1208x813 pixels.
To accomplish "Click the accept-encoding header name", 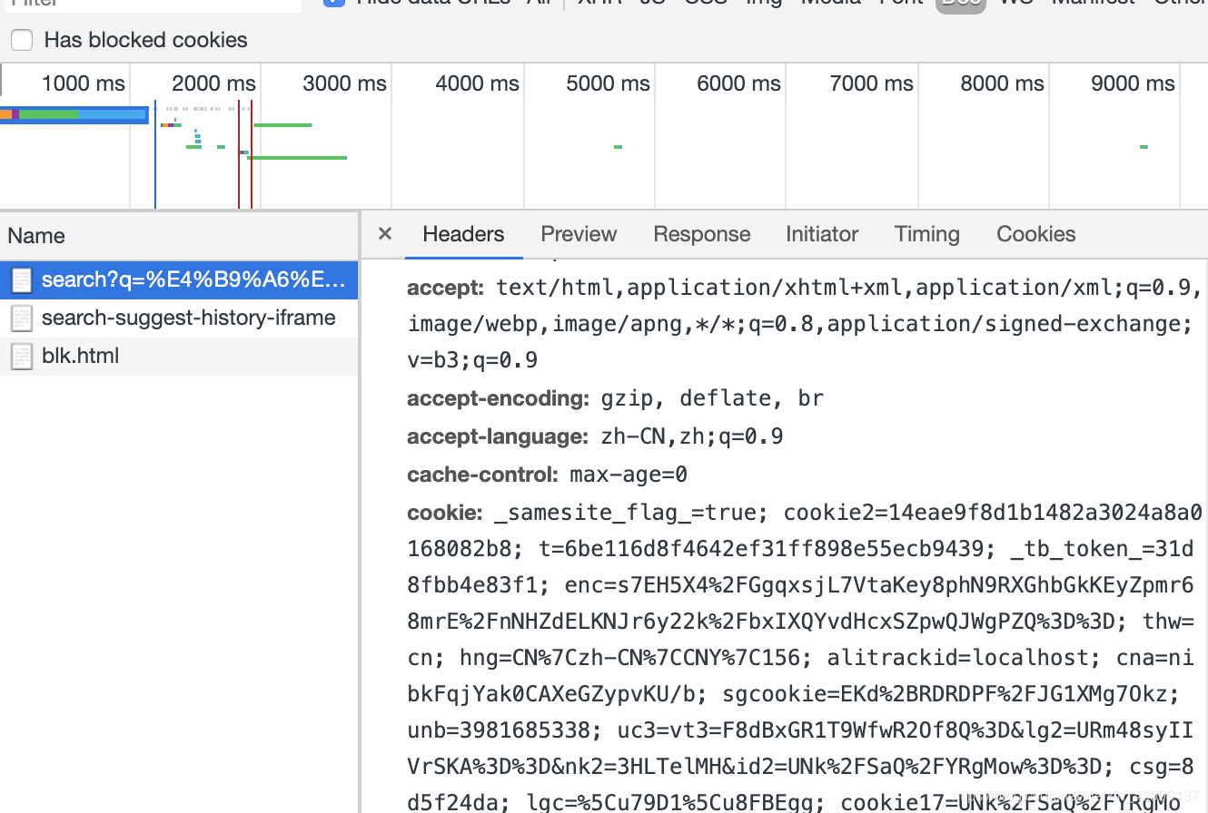I will (499, 398).
